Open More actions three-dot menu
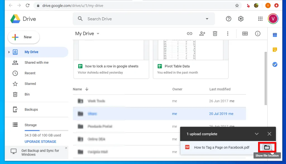 pos(228,34)
